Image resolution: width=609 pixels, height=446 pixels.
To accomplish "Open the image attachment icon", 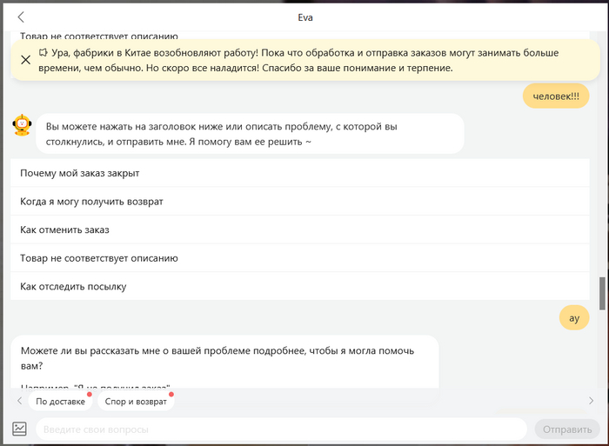I will point(20,429).
